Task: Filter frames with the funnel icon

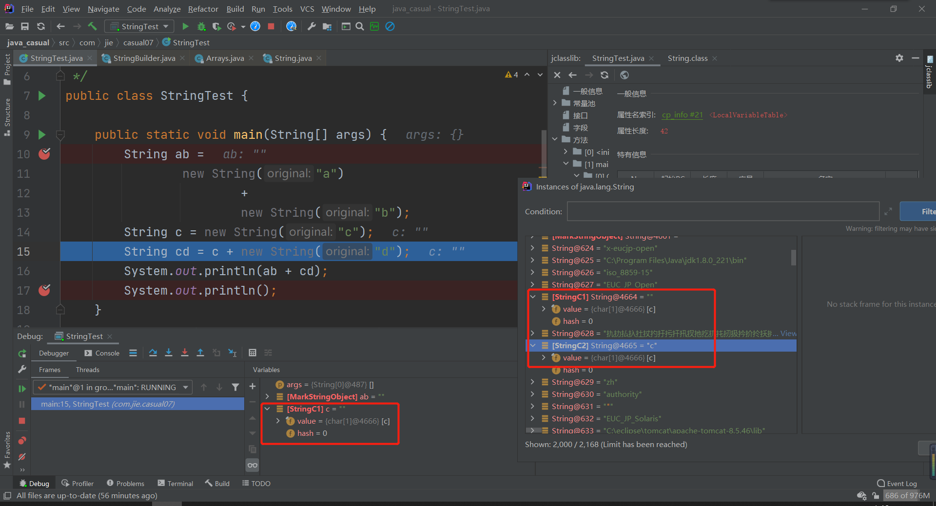Action: [235, 387]
